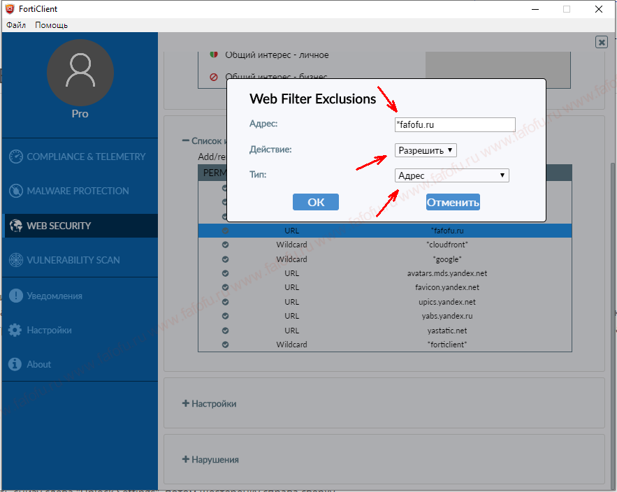This screenshot has width=617, height=492.
Task: Click the Pro user avatar icon
Action: point(80,73)
